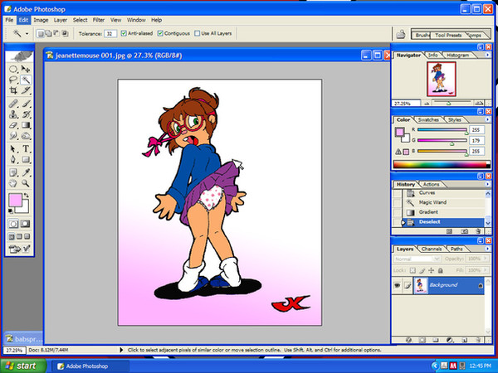
Task: Select the Clone Stamp tool
Action: [x=13, y=114]
